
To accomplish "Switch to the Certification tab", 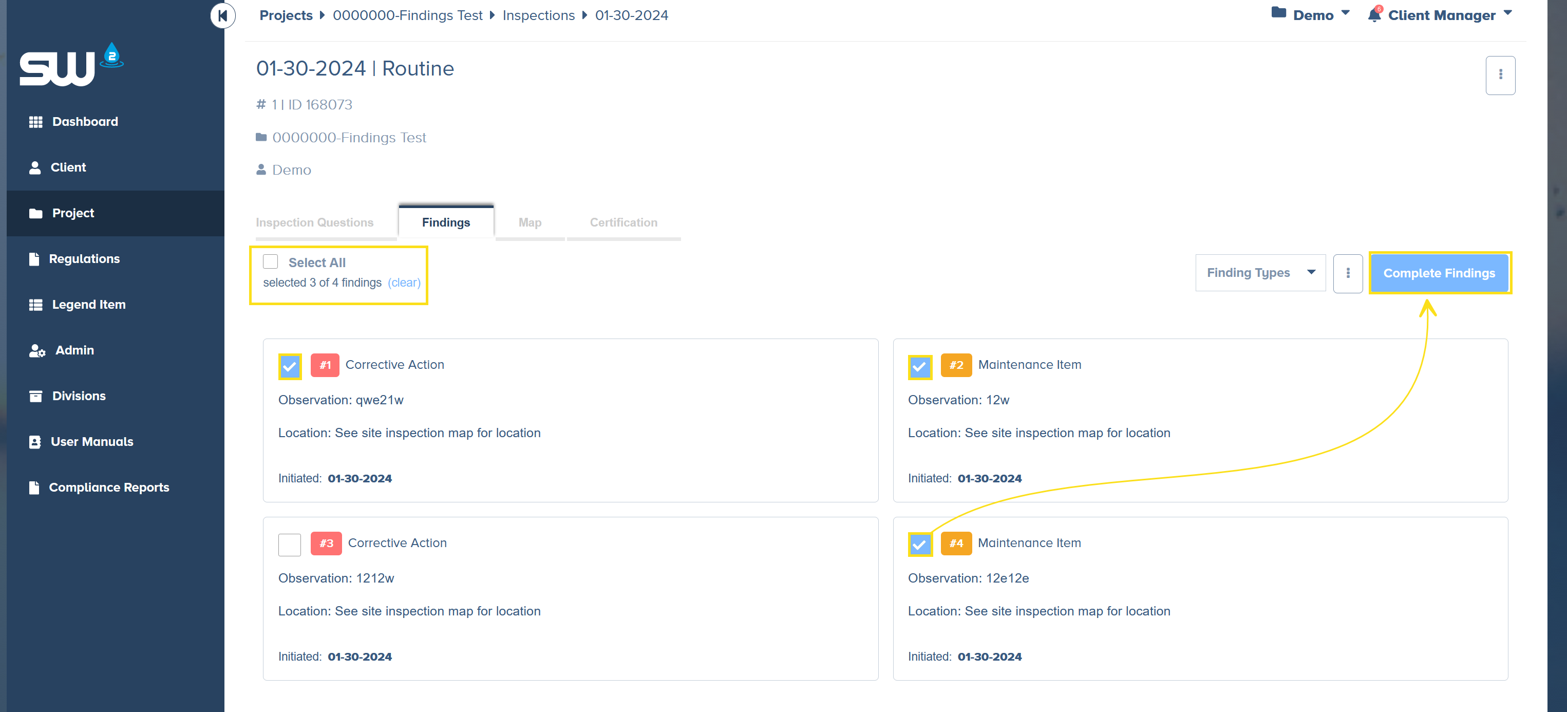I will click(x=624, y=223).
